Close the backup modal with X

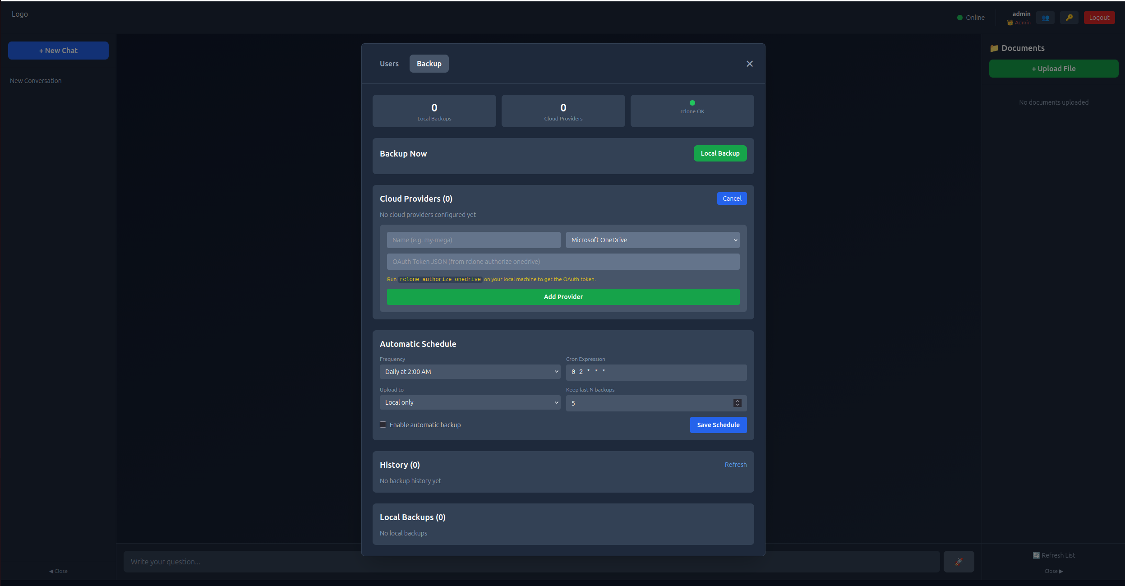(750, 64)
